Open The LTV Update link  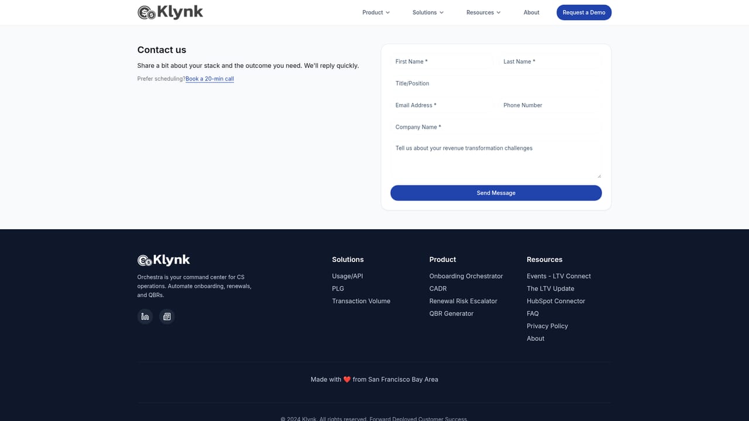551,288
